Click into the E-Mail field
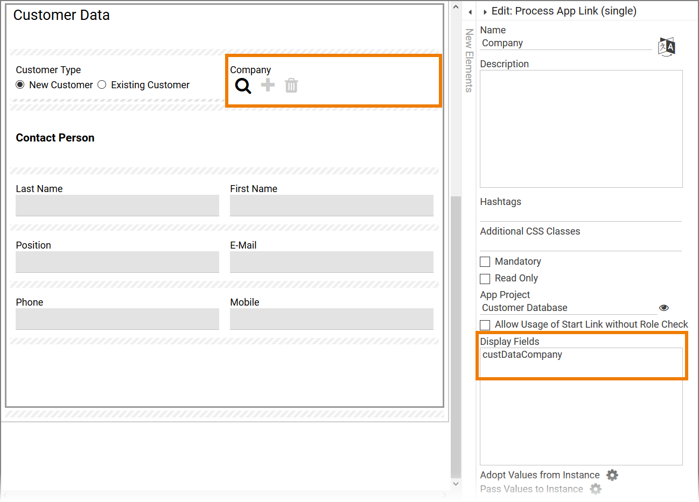This screenshot has height=502, width=699. [x=331, y=262]
